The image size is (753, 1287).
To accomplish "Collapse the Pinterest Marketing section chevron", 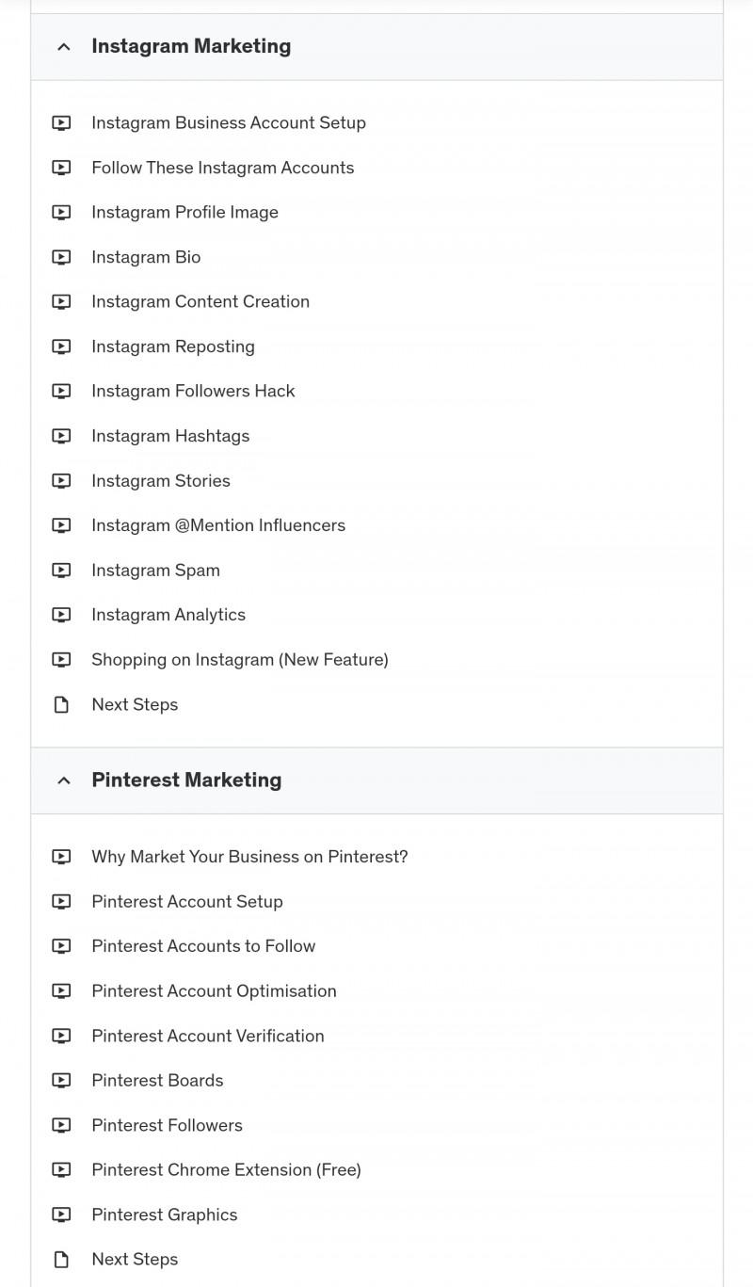I will click(x=63, y=780).
